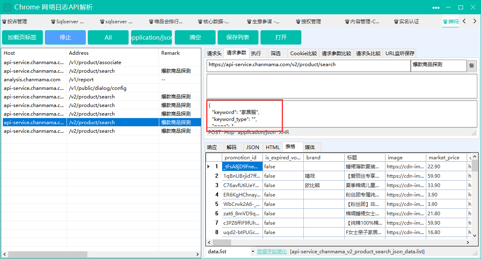This screenshot has width=481, height=259.
Task: Open the 生意参谋 tab
Action: (x=263, y=22)
